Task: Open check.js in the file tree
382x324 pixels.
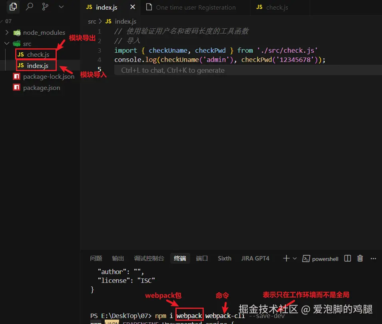Action: (x=38, y=55)
